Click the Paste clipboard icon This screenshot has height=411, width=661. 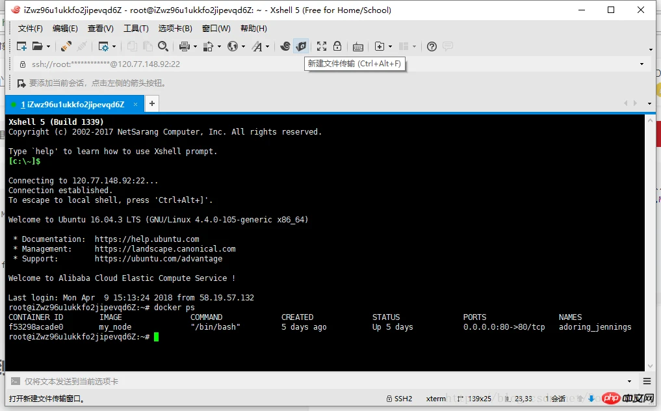click(x=147, y=46)
